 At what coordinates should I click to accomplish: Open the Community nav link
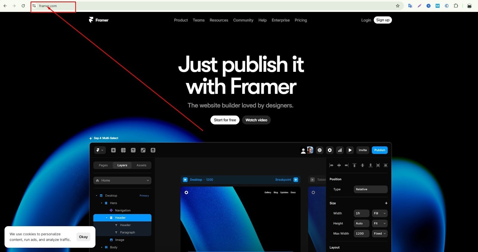243,20
